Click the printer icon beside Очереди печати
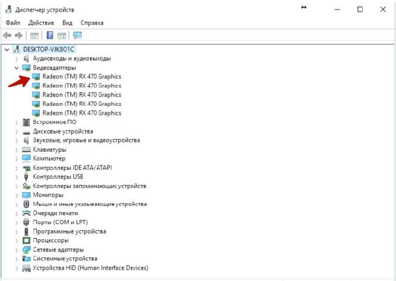This screenshot has width=396, height=281. 26,213
